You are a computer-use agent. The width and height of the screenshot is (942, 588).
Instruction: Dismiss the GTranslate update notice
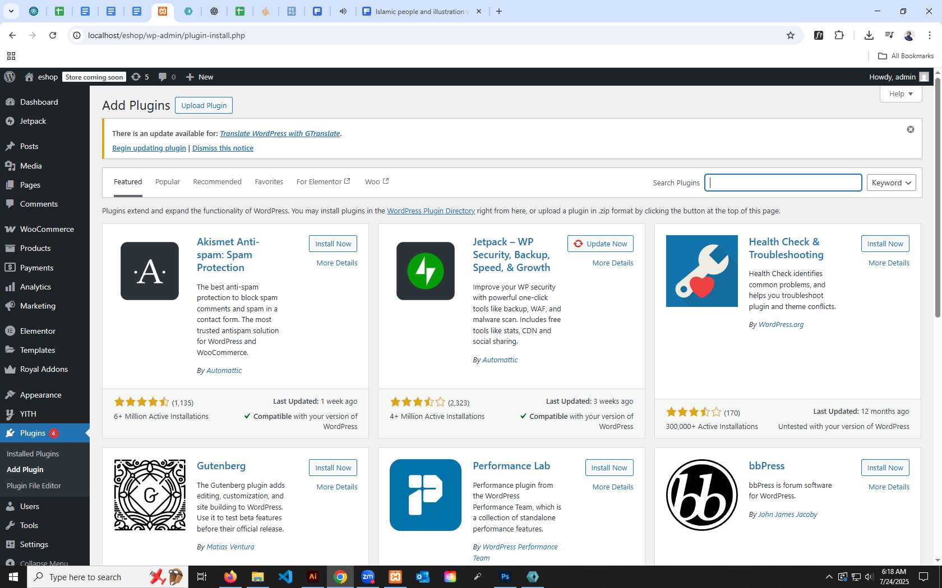coord(911,129)
